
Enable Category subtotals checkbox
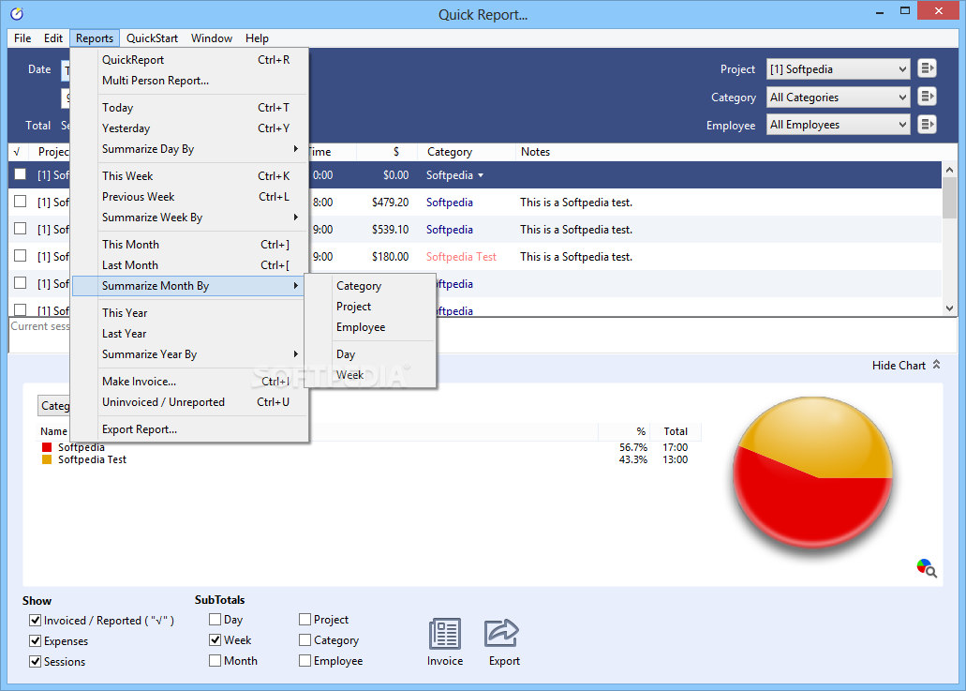tap(305, 640)
